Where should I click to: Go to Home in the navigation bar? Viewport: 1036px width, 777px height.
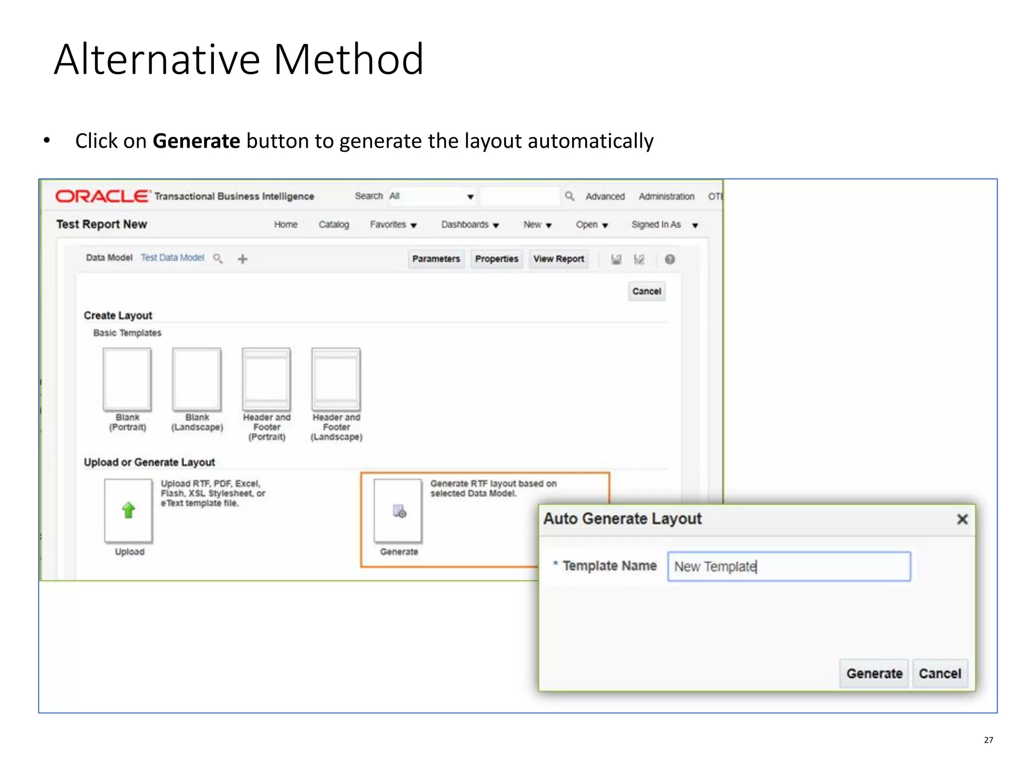[286, 225]
